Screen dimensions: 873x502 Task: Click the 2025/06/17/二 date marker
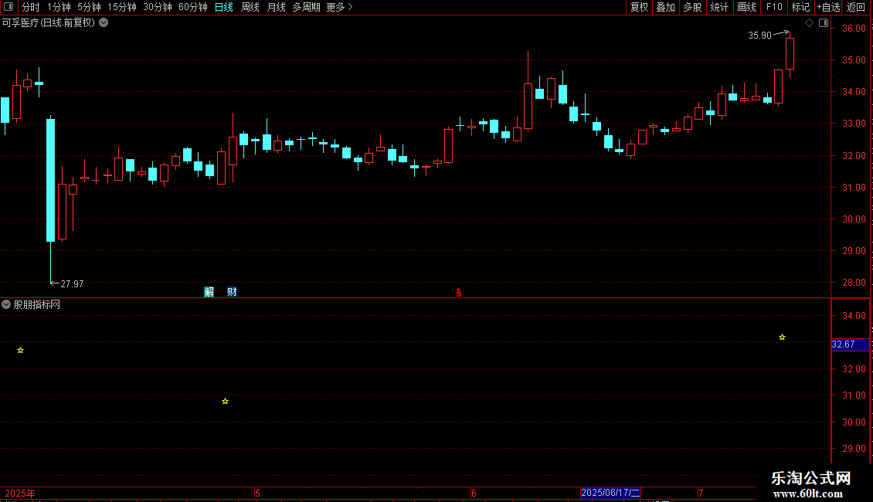(610, 493)
